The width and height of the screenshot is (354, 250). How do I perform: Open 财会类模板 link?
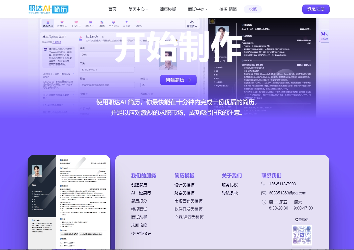click(185, 193)
